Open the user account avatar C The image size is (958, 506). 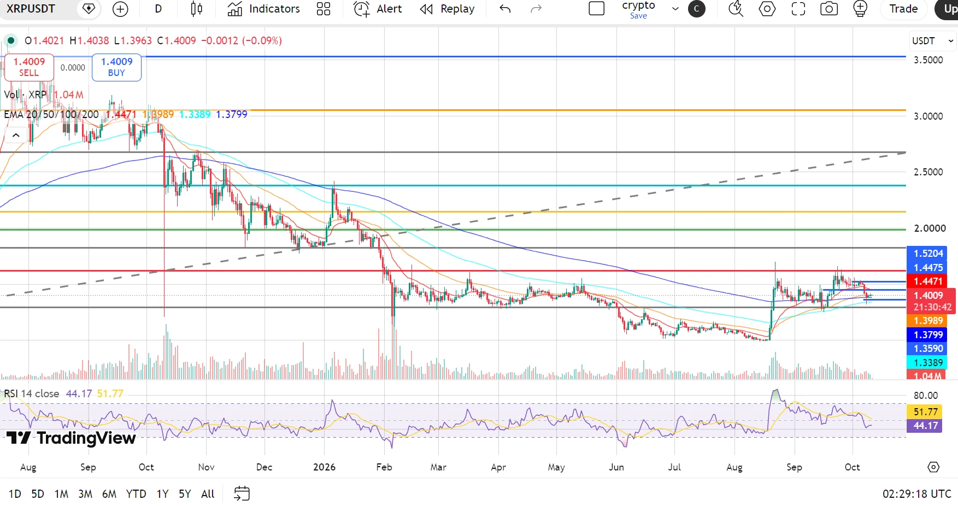click(x=697, y=9)
